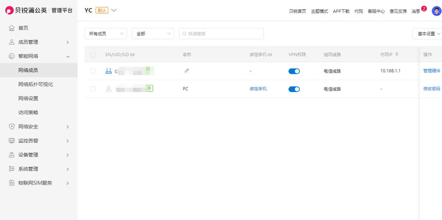Image resolution: width=442 pixels, height=220 pixels.
Task: Open the 所有成员 member filter dropdown
Action: (x=106, y=33)
